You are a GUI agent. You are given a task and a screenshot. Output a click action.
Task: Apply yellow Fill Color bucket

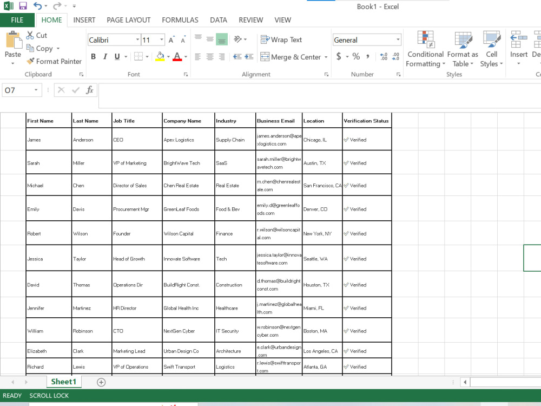pyautogui.click(x=160, y=57)
